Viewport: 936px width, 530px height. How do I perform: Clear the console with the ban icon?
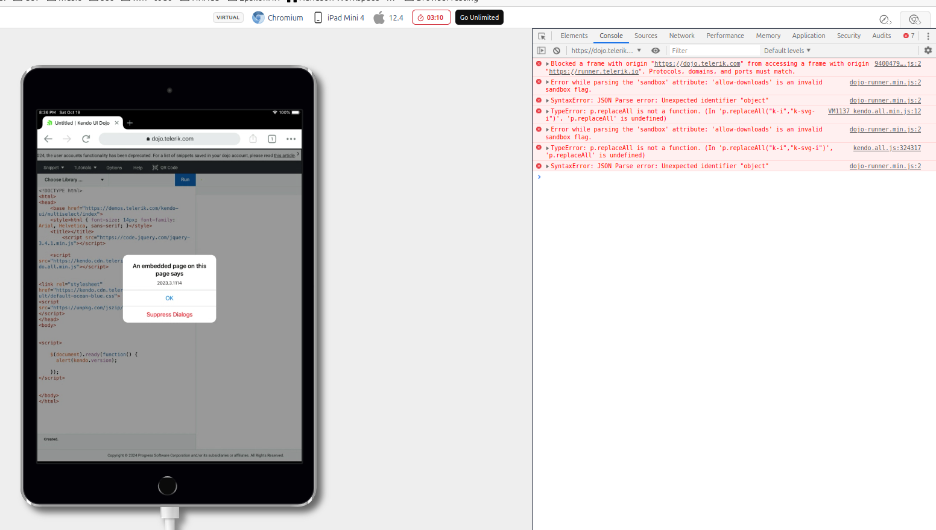(557, 51)
